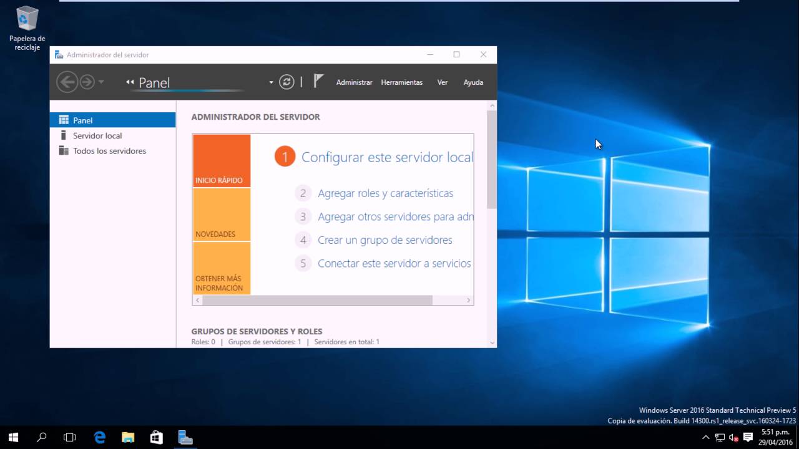The height and width of the screenshot is (449, 799).
Task: Select the NOVEDADES tile
Action: [222, 215]
